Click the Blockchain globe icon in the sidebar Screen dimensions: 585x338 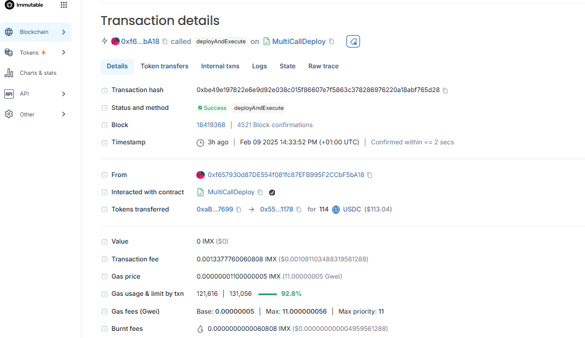pyautogui.click(x=9, y=32)
